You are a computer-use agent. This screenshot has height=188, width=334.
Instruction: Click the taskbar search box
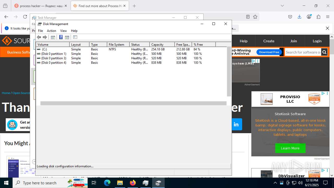[50, 183]
